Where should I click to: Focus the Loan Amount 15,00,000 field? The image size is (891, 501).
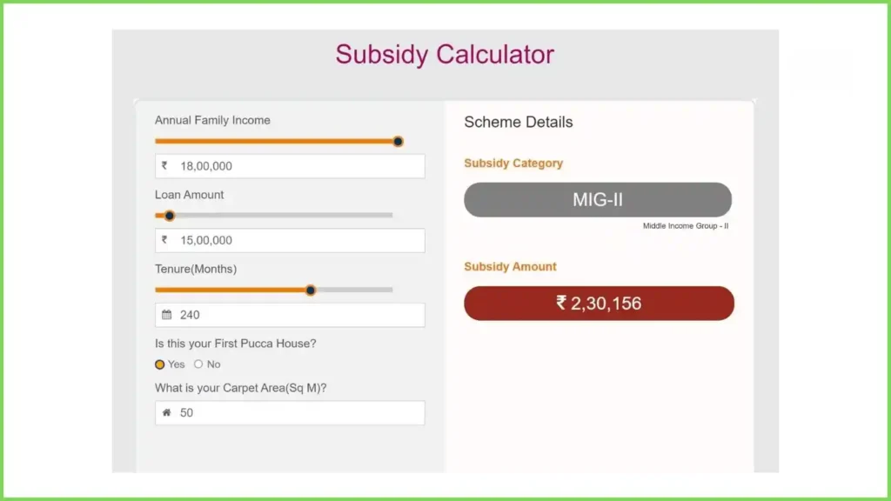290,240
